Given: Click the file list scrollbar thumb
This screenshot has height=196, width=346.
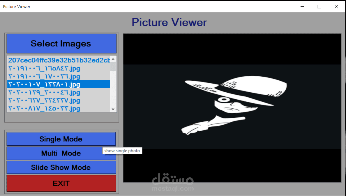Looking at the screenshot, I should 113,67.
